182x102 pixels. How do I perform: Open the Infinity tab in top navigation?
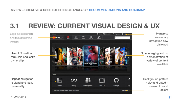(x=83, y=38)
